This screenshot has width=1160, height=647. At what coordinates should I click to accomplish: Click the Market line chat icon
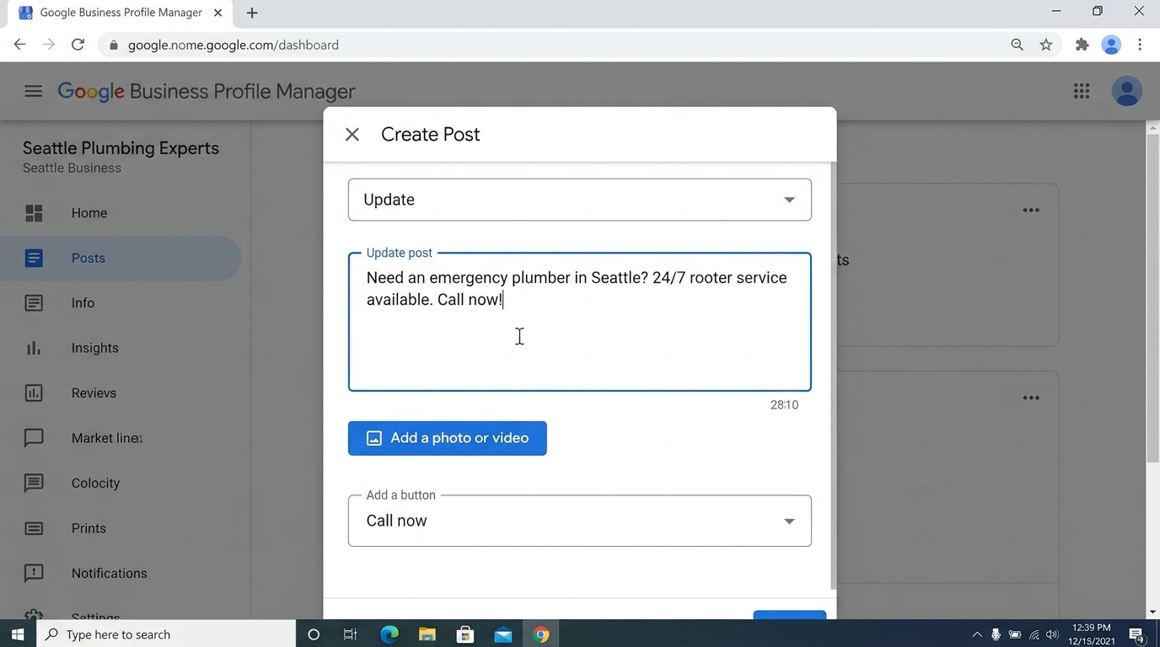click(x=34, y=438)
